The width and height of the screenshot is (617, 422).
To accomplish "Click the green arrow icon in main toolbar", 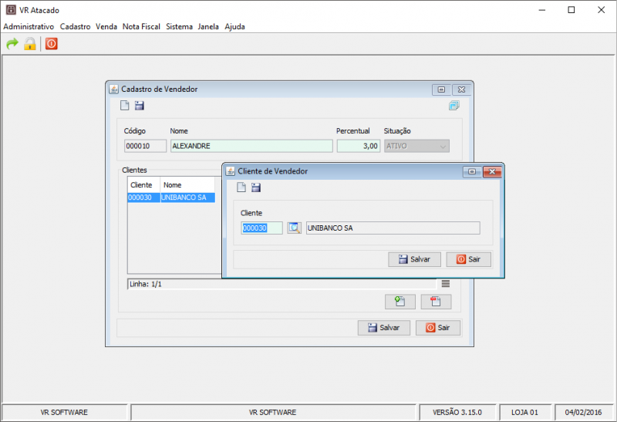I will point(12,44).
